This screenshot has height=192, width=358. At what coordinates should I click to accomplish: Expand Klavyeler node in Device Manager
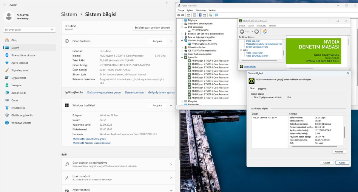click(x=182, y=101)
